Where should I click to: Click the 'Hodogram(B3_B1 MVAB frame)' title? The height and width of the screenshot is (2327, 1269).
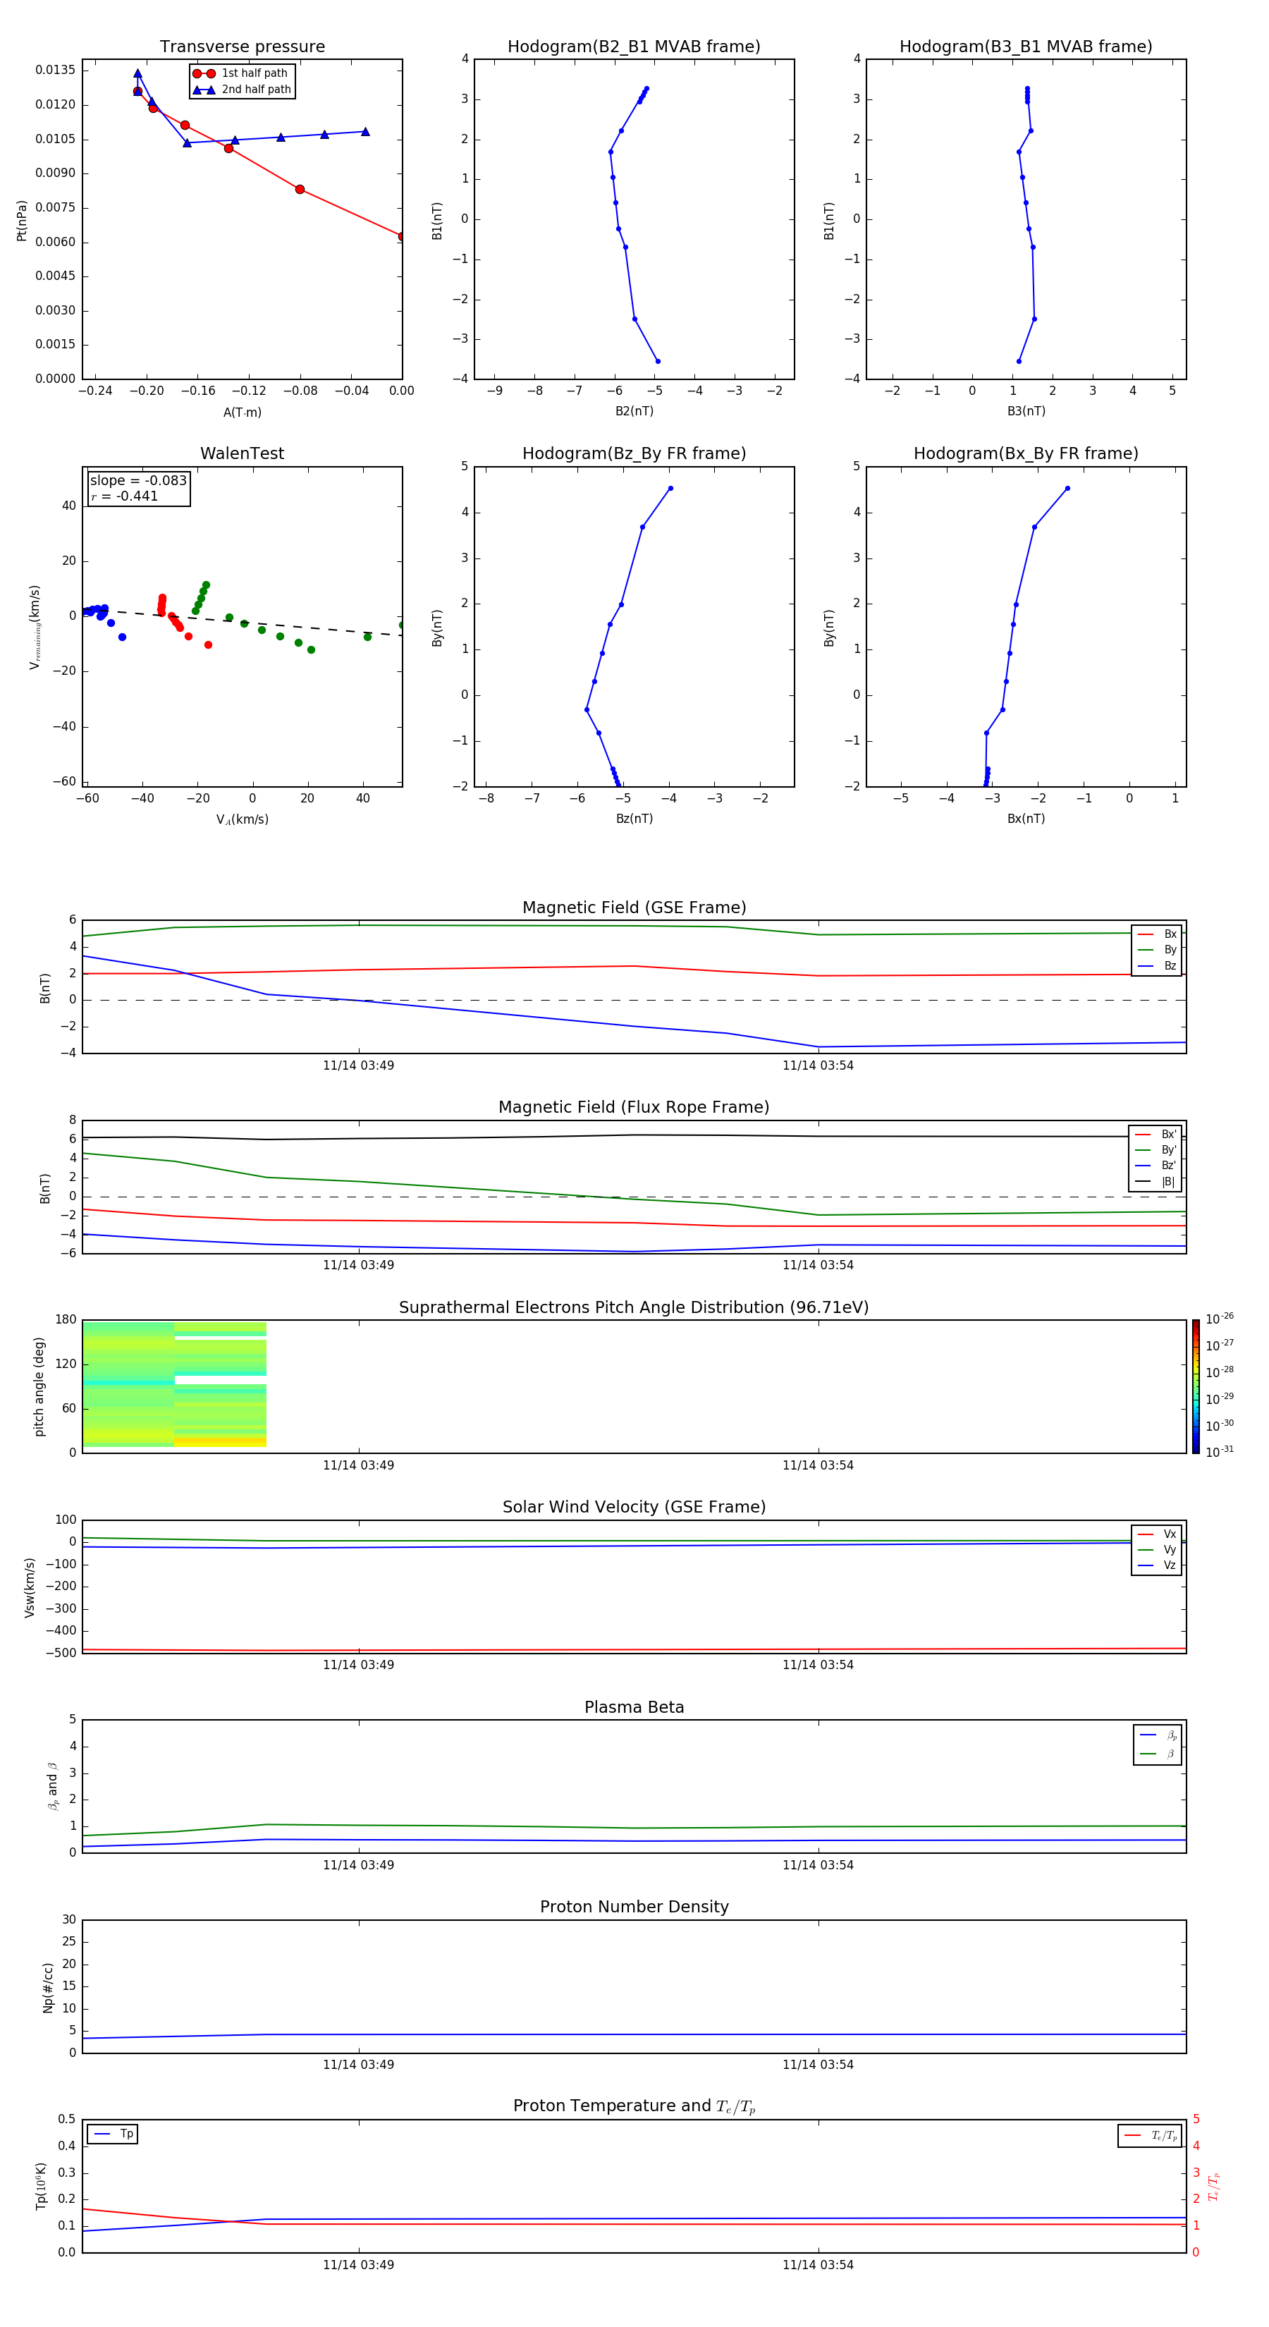click(x=1026, y=47)
